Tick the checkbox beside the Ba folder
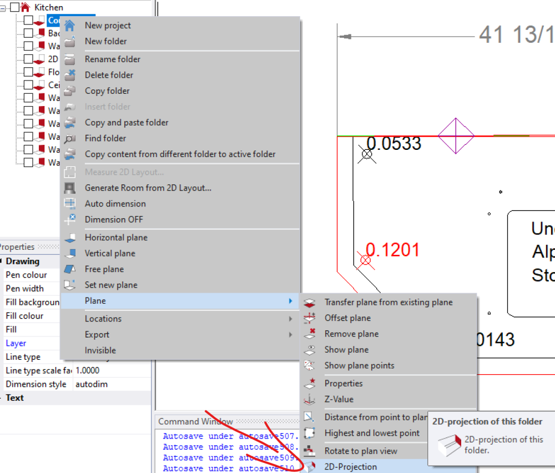Viewport: 555px width, 473px height. [x=28, y=33]
